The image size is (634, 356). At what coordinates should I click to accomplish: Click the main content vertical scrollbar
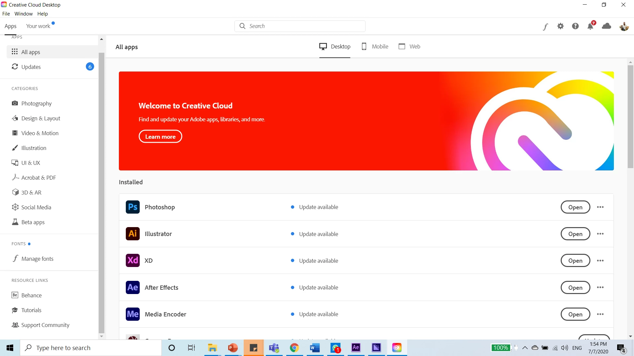point(630,117)
